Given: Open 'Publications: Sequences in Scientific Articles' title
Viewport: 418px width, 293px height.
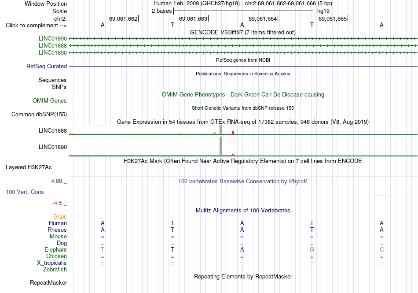Looking at the screenshot, I should pyautogui.click(x=243, y=74).
